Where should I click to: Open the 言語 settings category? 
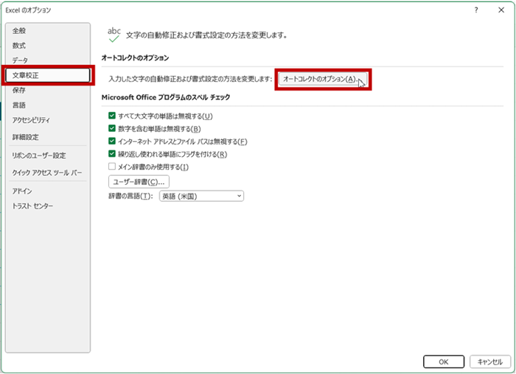click(x=19, y=105)
